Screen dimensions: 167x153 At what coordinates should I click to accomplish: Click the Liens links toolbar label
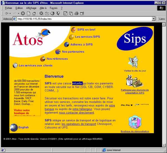tap(162, 19)
